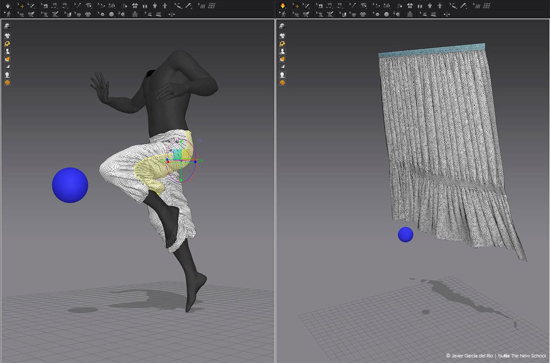
Task: Activate Segment Sewing tool in left toolbar
Action: (55, 6)
